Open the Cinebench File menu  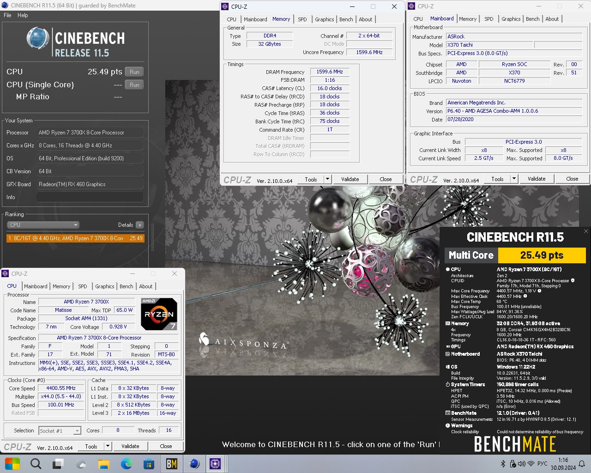coord(7,15)
